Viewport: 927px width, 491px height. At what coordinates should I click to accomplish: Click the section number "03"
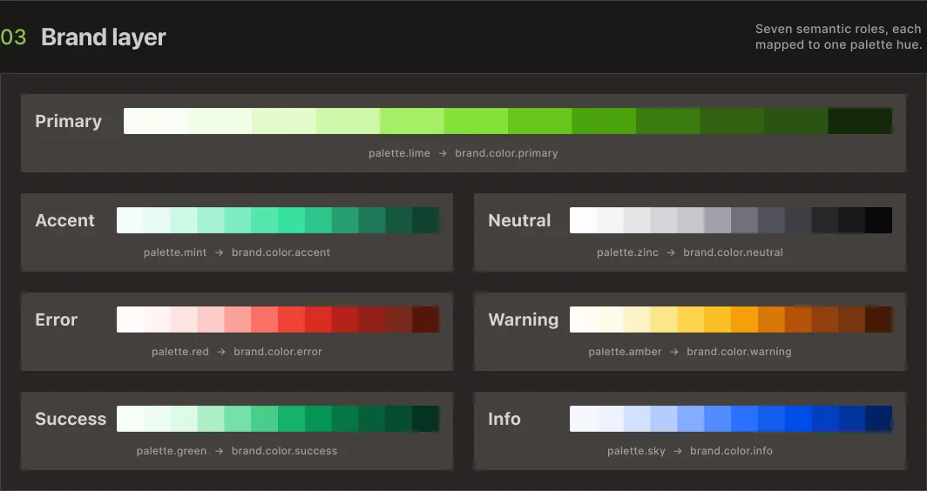pos(14,37)
